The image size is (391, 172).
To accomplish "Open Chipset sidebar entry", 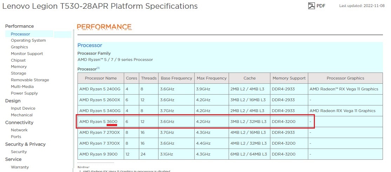I will [18, 60].
